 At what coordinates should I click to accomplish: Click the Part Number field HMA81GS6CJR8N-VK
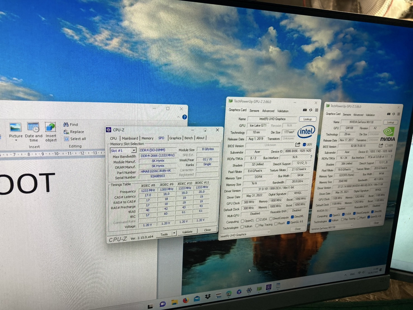pos(158,171)
